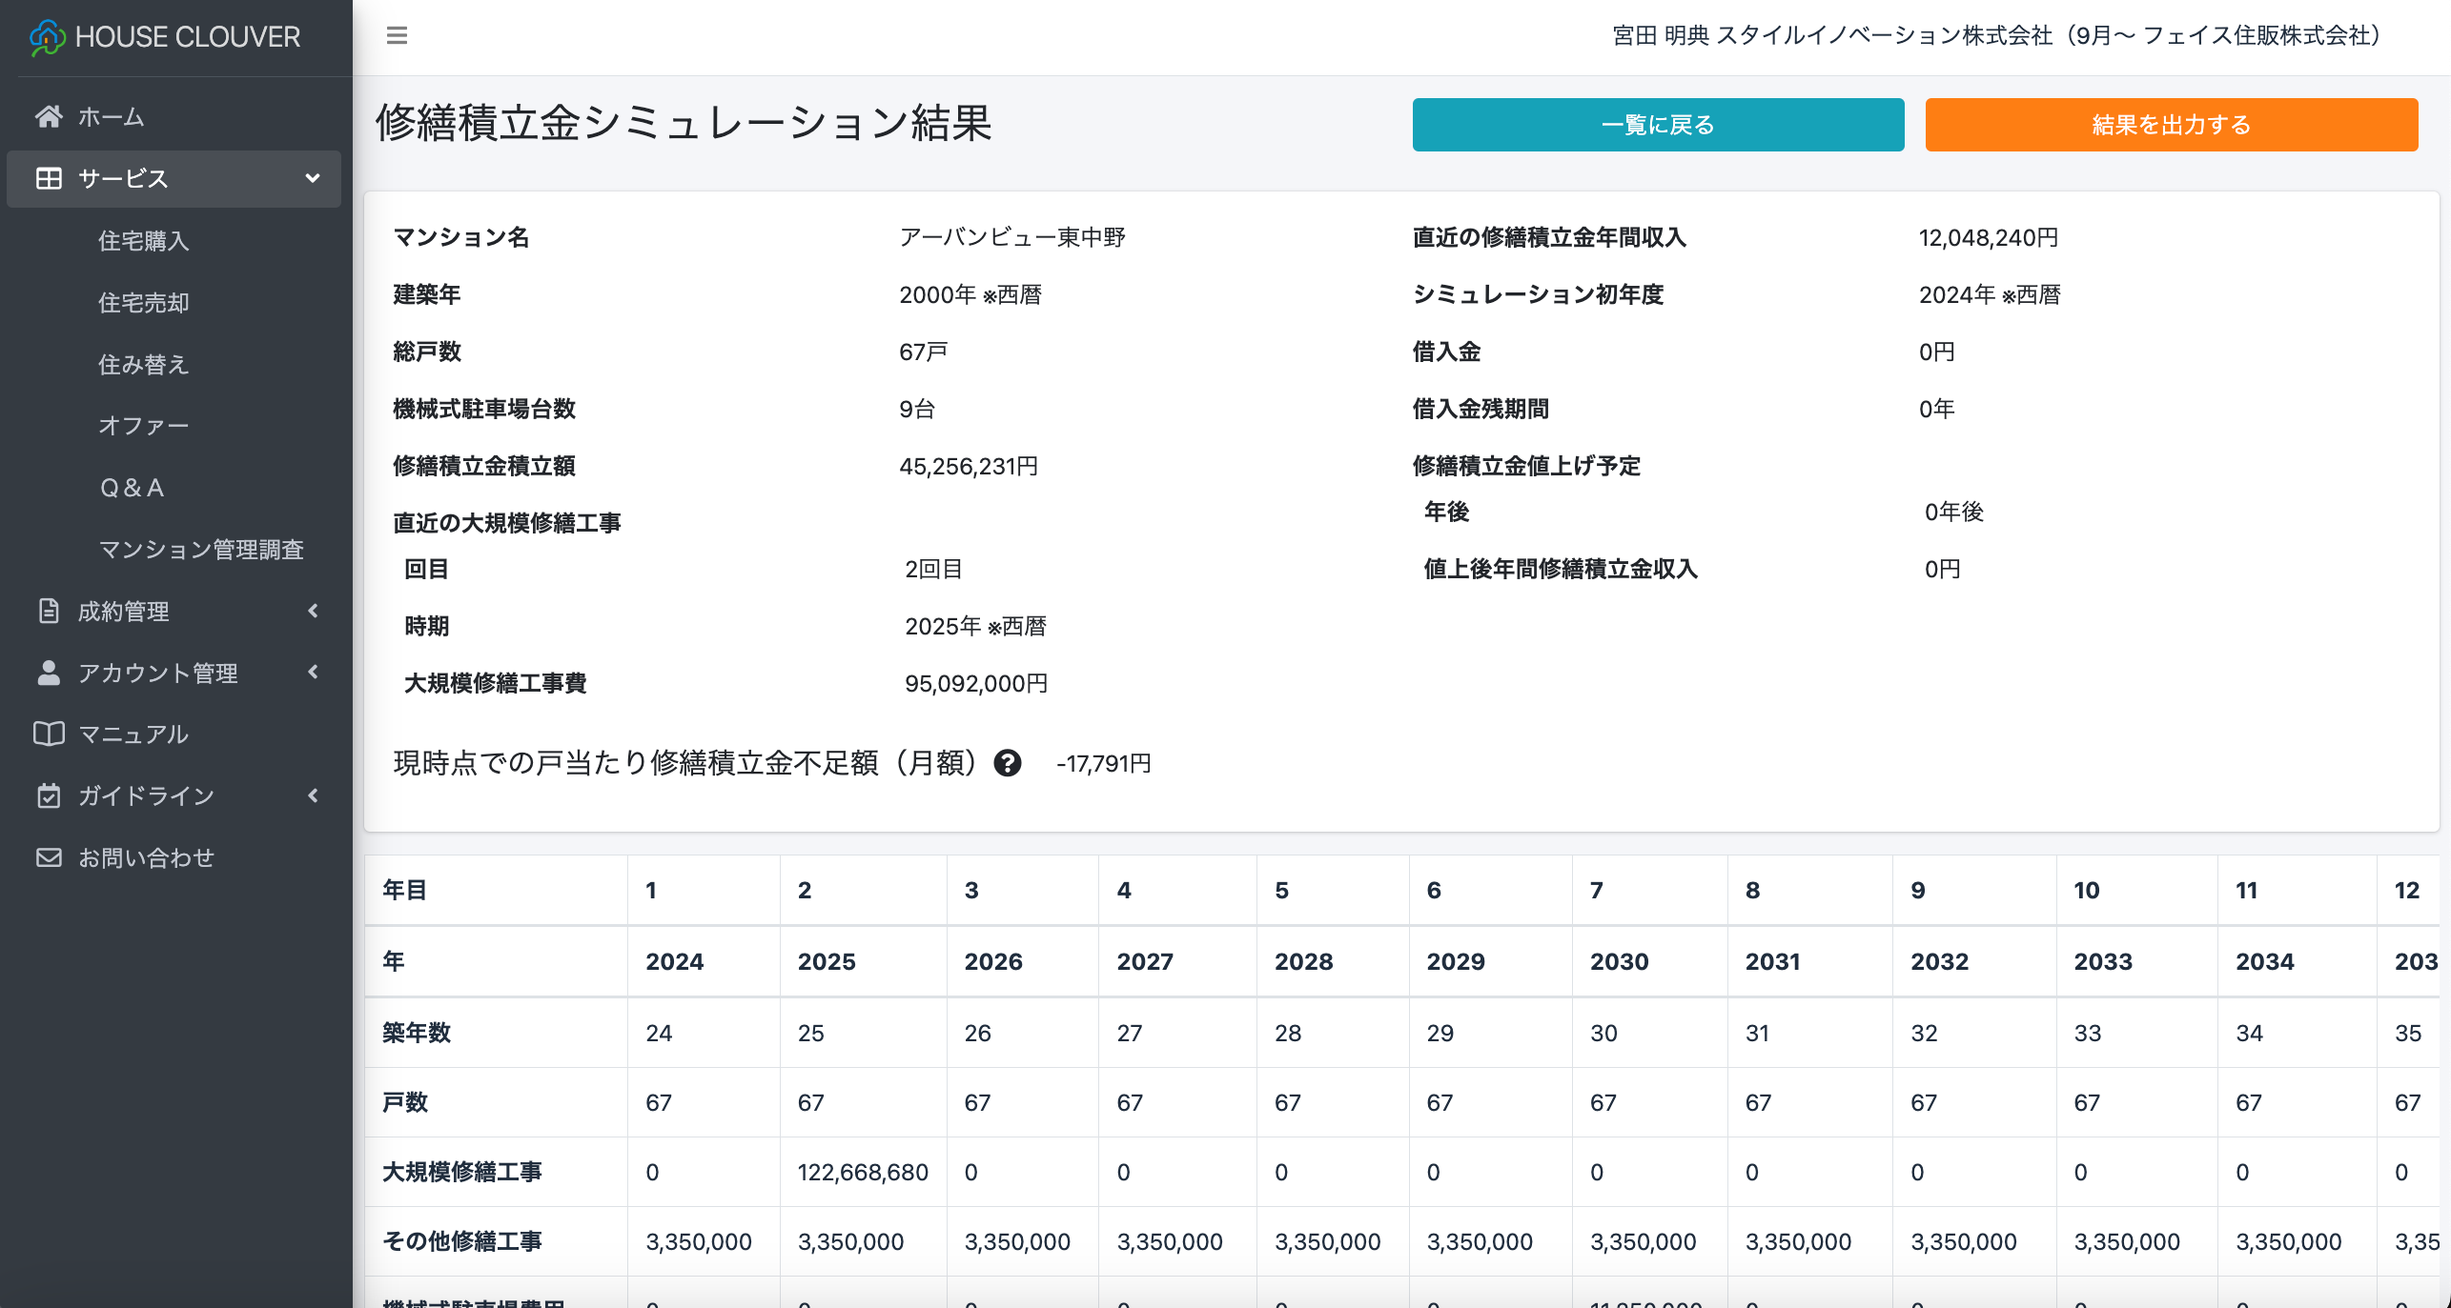This screenshot has width=2451, height=1308.
Task: Click the home icon in sidebar
Action: pyautogui.click(x=49, y=116)
